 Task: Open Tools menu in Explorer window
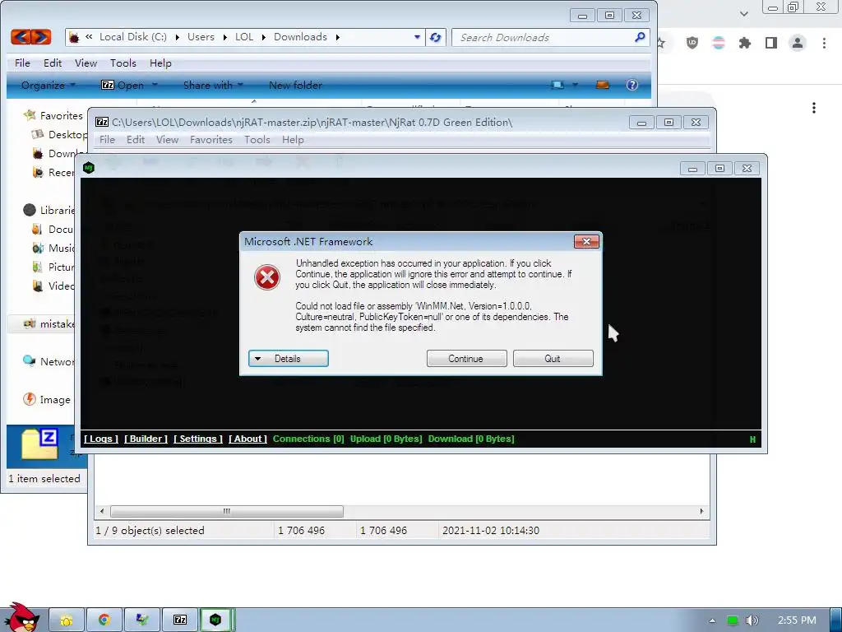pyautogui.click(x=123, y=63)
